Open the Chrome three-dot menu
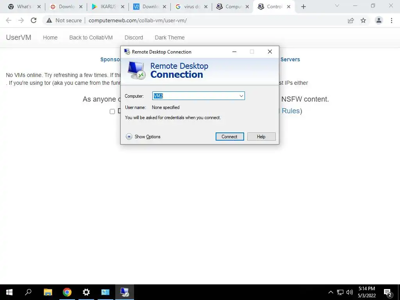The height and width of the screenshot is (300, 400). [391, 20]
